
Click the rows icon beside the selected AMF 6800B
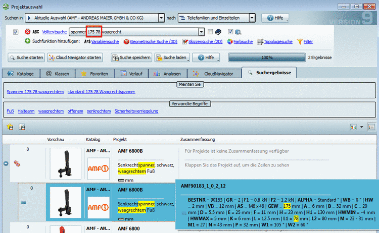click(24, 202)
